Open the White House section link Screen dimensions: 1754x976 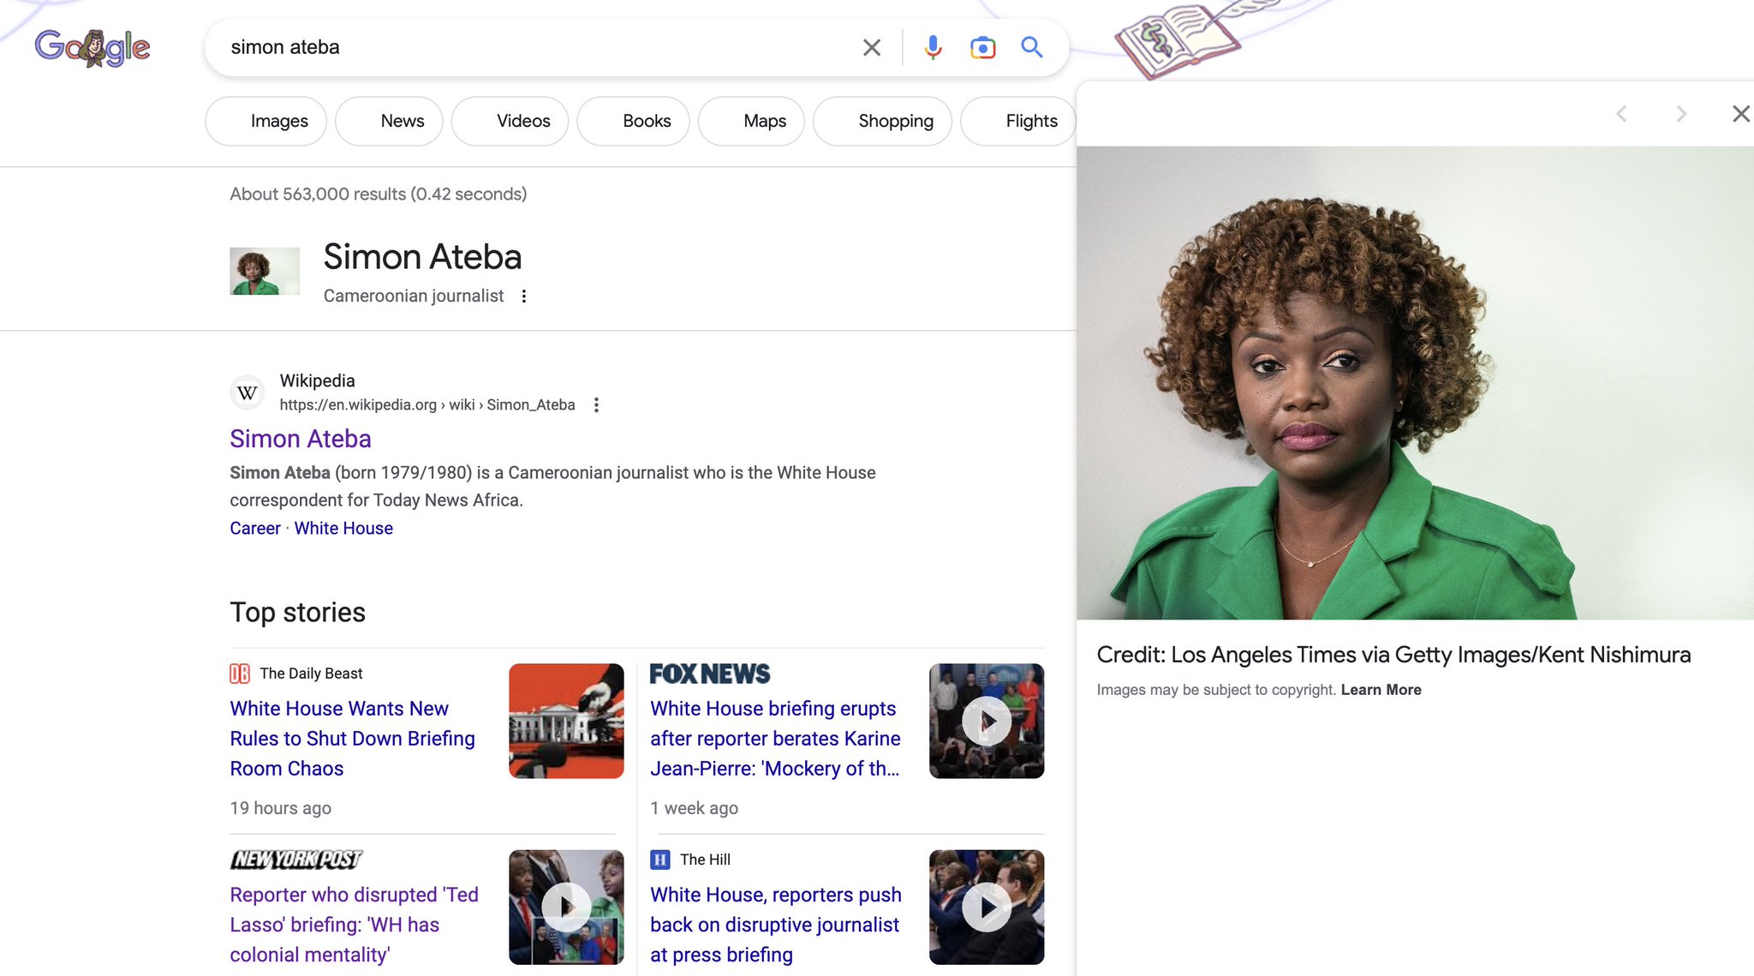click(x=343, y=528)
